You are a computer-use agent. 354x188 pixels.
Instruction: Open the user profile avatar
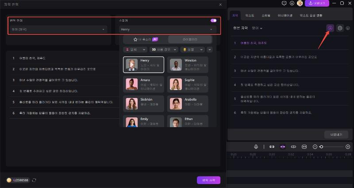300,3
